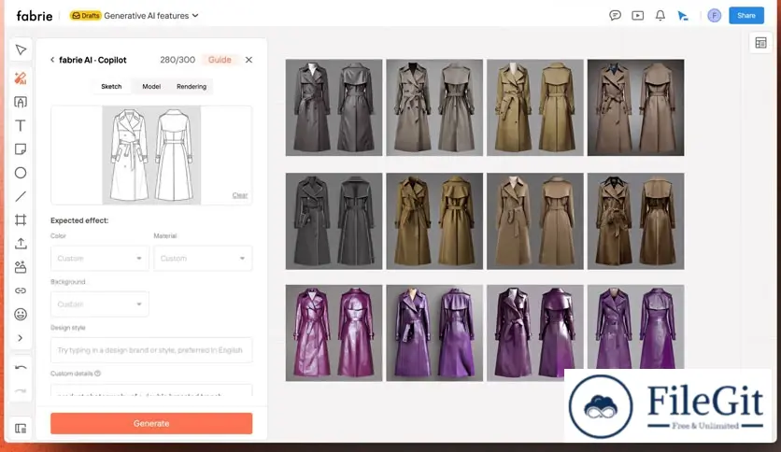Click the blue cursor collaboration icon
This screenshot has height=452, width=781.
[x=683, y=16]
